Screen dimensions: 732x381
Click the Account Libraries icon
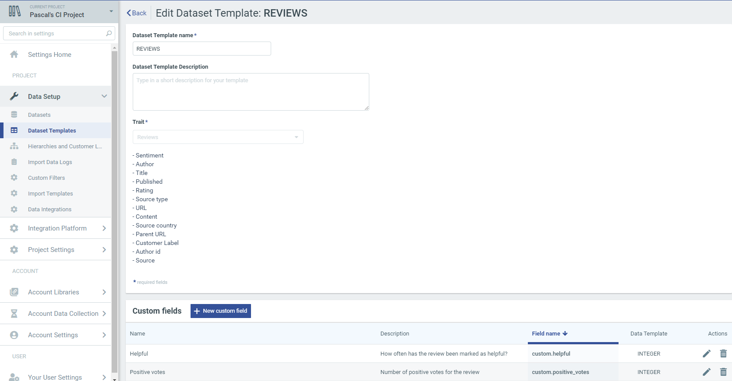point(14,292)
